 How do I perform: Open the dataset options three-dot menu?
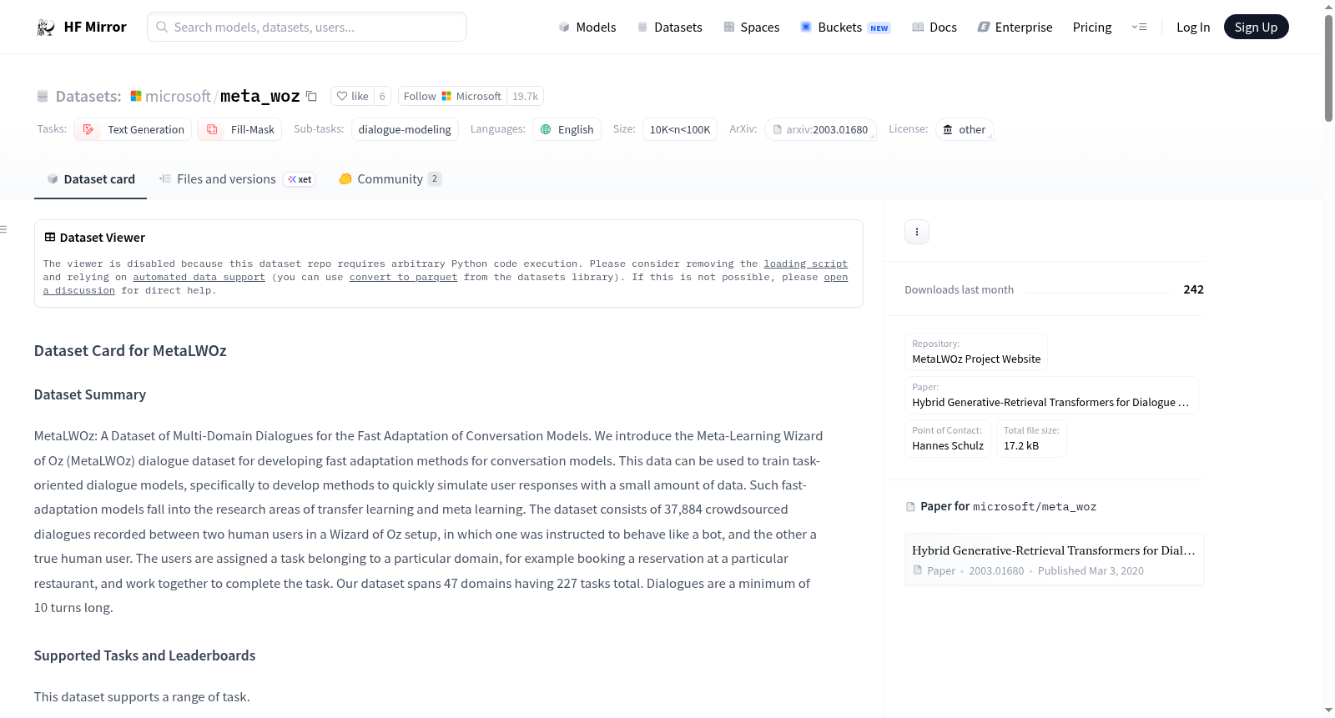click(x=917, y=232)
